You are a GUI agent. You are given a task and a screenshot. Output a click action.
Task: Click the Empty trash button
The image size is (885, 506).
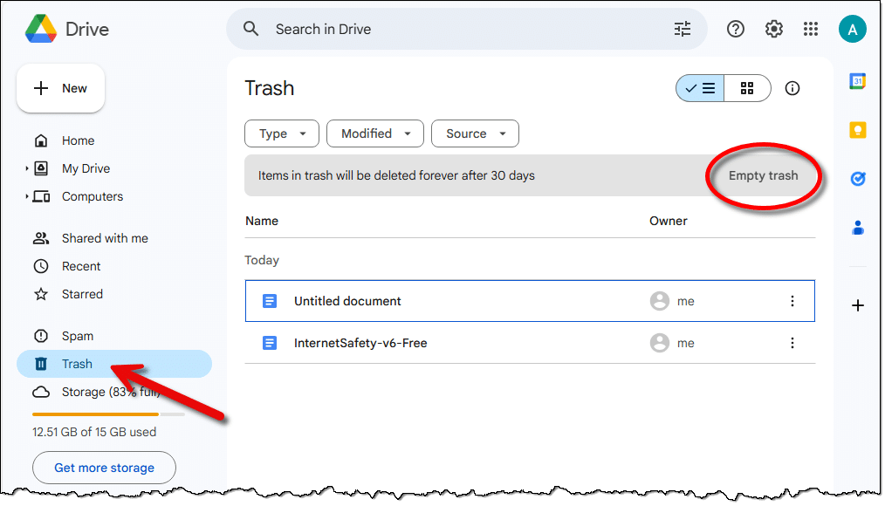[x=763, y=175]
